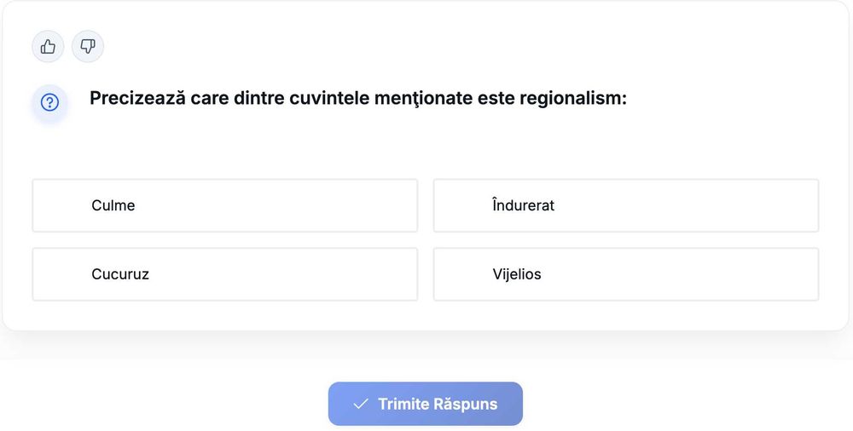Pick the "Cucuruz" answer option
This screenshot has width=853, height=431.
click(224, 274)
